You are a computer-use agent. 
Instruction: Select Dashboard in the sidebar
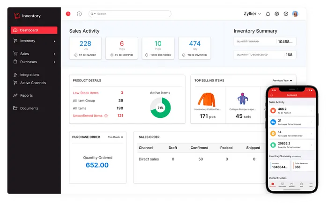point(34,30)
